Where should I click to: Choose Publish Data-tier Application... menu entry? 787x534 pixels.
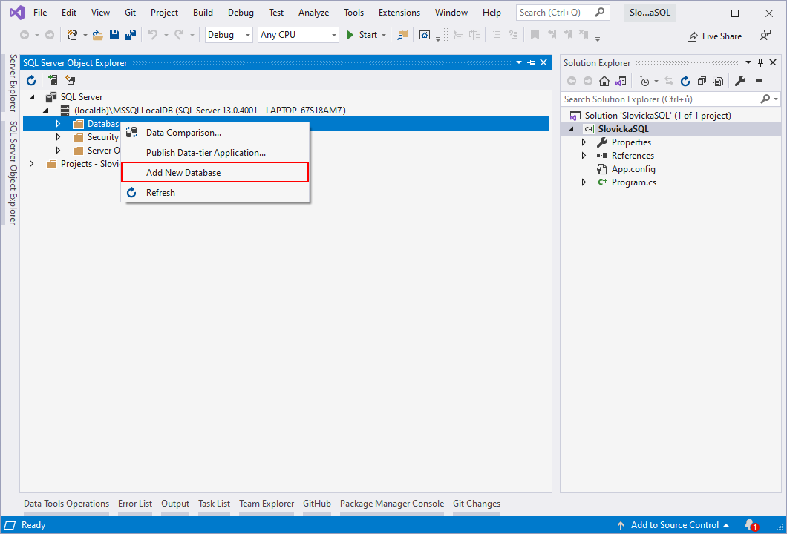215,153
